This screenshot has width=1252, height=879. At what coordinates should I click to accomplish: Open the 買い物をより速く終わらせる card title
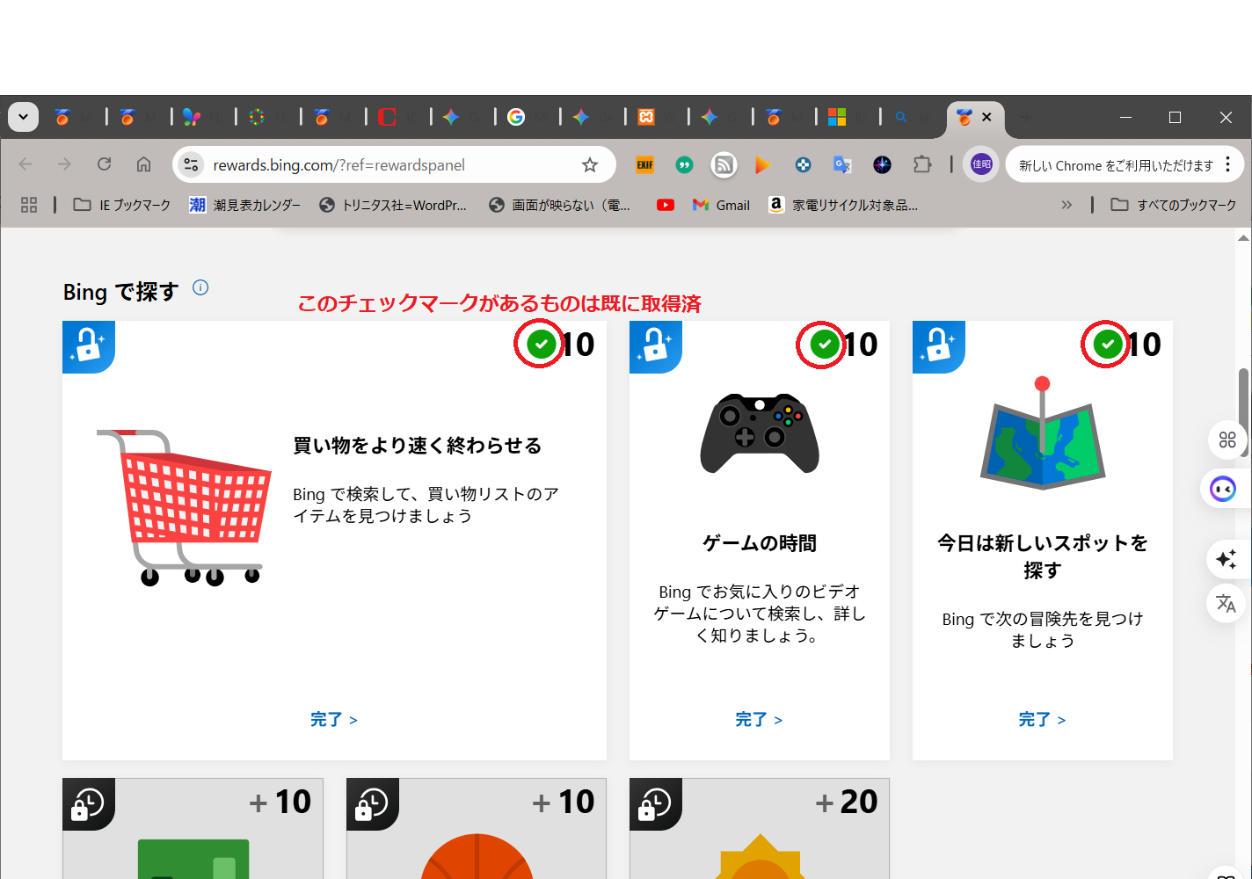click(x=417, y=446)
